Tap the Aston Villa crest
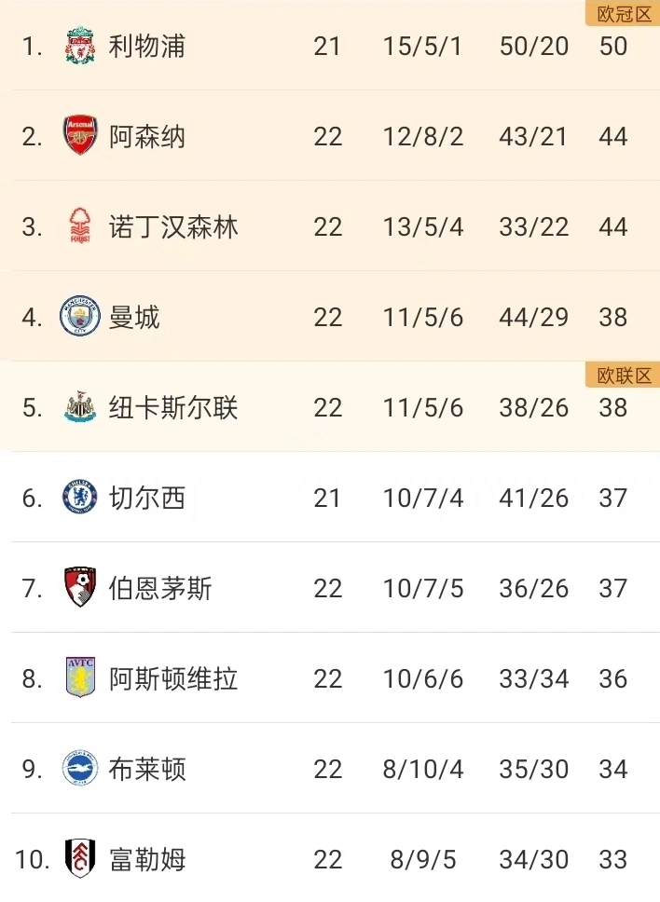Screen dimensions: 660x902 pyautogui.click(x=80, y=677)
